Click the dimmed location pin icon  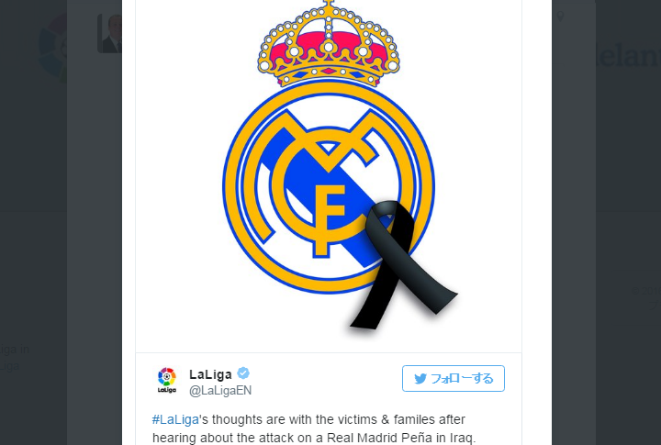560,16
